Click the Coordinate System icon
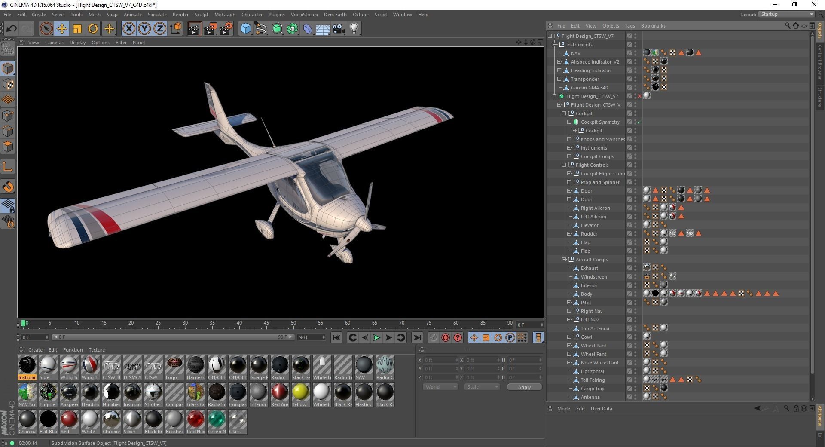 click(x=176, y=29)
